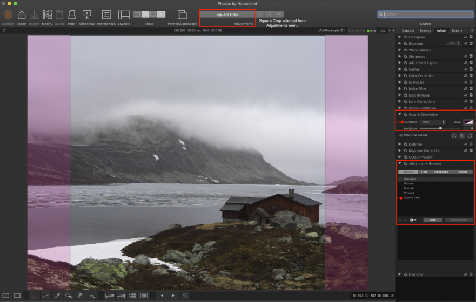This screenshot has height=302, width=476.
Task: Rotate crop clockwise icon
Action: [454, 136]
